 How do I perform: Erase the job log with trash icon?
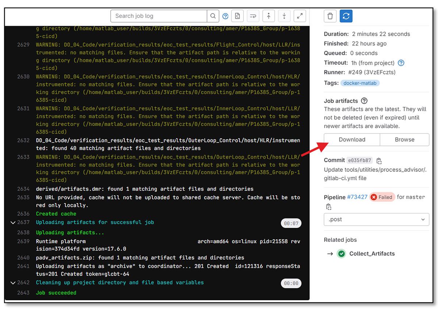(330, 16)
